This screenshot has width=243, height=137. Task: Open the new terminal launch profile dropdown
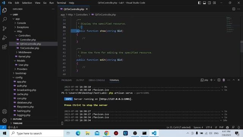(x=215, y=80)
